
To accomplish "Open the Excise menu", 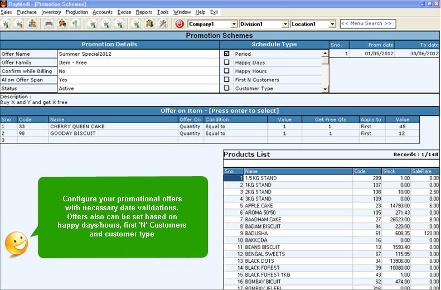I will point(124,12).
